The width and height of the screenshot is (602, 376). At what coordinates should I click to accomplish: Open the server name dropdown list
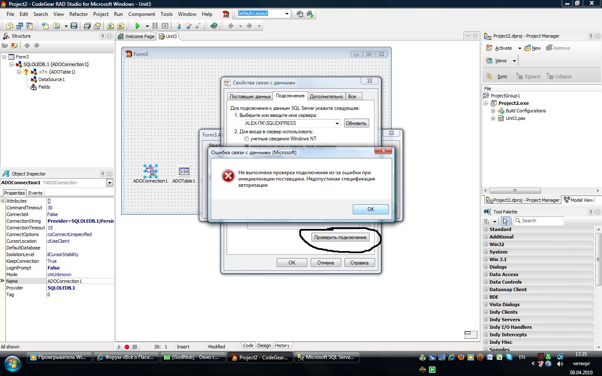[x=337, y=123]
